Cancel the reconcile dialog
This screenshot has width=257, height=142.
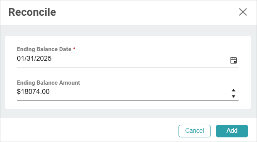point(195,131)
